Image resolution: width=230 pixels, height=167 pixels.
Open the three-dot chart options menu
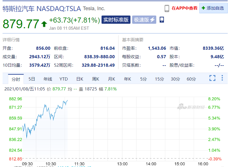click(222, 78)
